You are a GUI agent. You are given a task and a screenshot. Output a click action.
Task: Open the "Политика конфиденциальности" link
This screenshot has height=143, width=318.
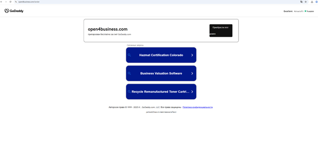click(197, 107)
